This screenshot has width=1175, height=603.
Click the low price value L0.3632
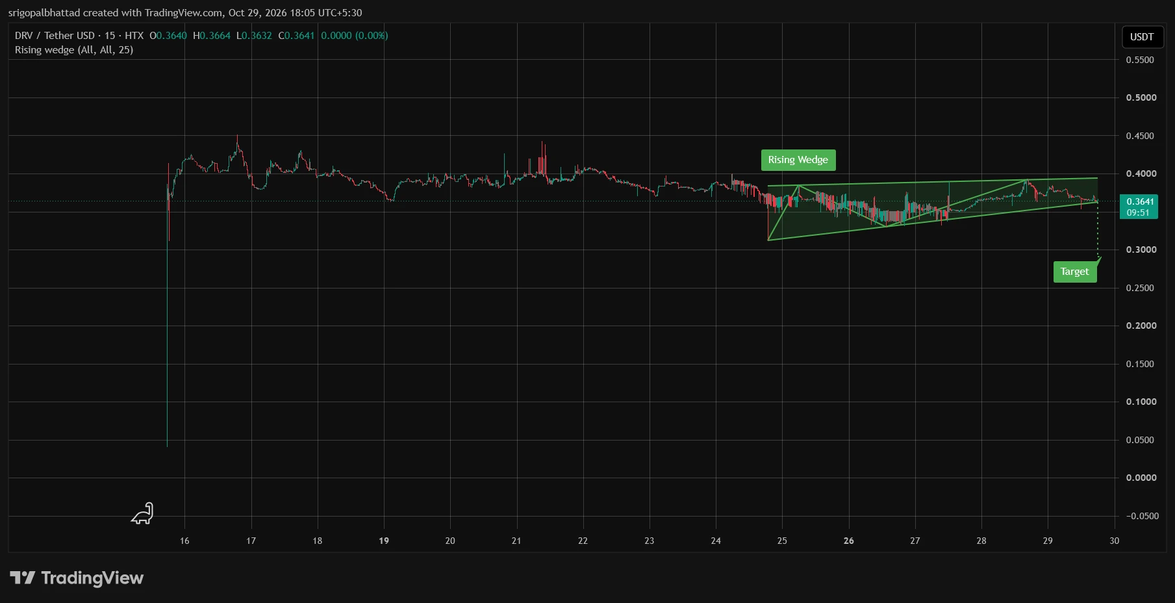(254, 36)
